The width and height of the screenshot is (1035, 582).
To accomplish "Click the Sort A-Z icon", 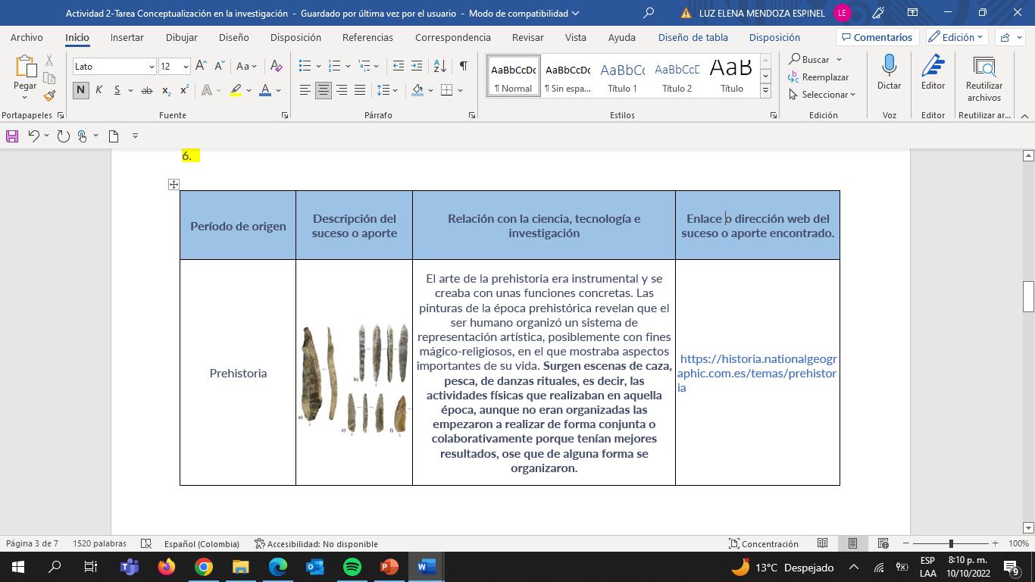I will [x=439, y=66].
